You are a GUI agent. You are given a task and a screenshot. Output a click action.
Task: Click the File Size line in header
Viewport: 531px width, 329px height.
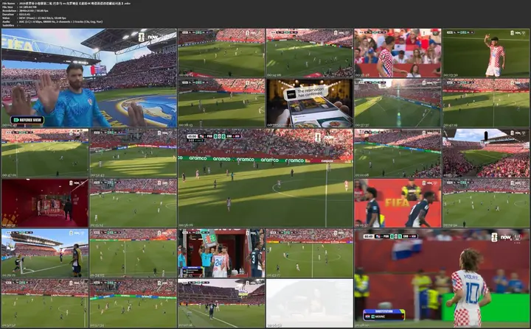pyautogui.click(x=20, y=7)
